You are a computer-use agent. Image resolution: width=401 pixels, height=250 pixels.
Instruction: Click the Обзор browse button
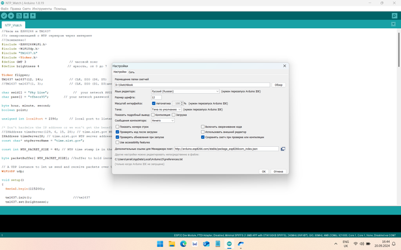(x=278, y=85)
